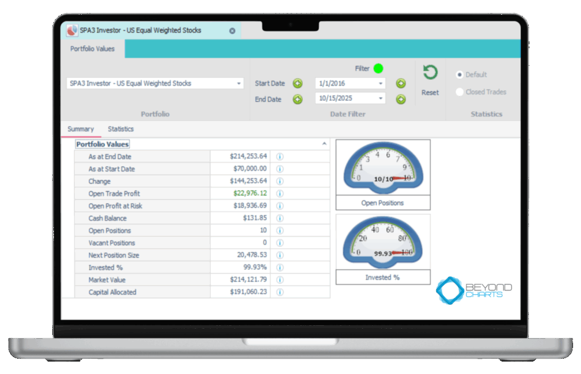
Task: Open the Start Date dropdown
Action: pyautogui.click(x=380, y=83)
